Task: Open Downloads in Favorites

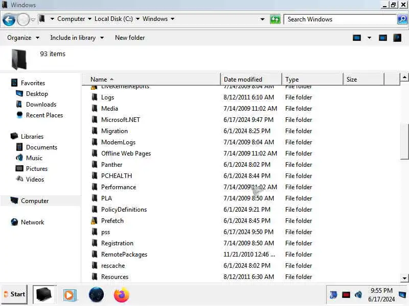Action: tap(41, 105)
